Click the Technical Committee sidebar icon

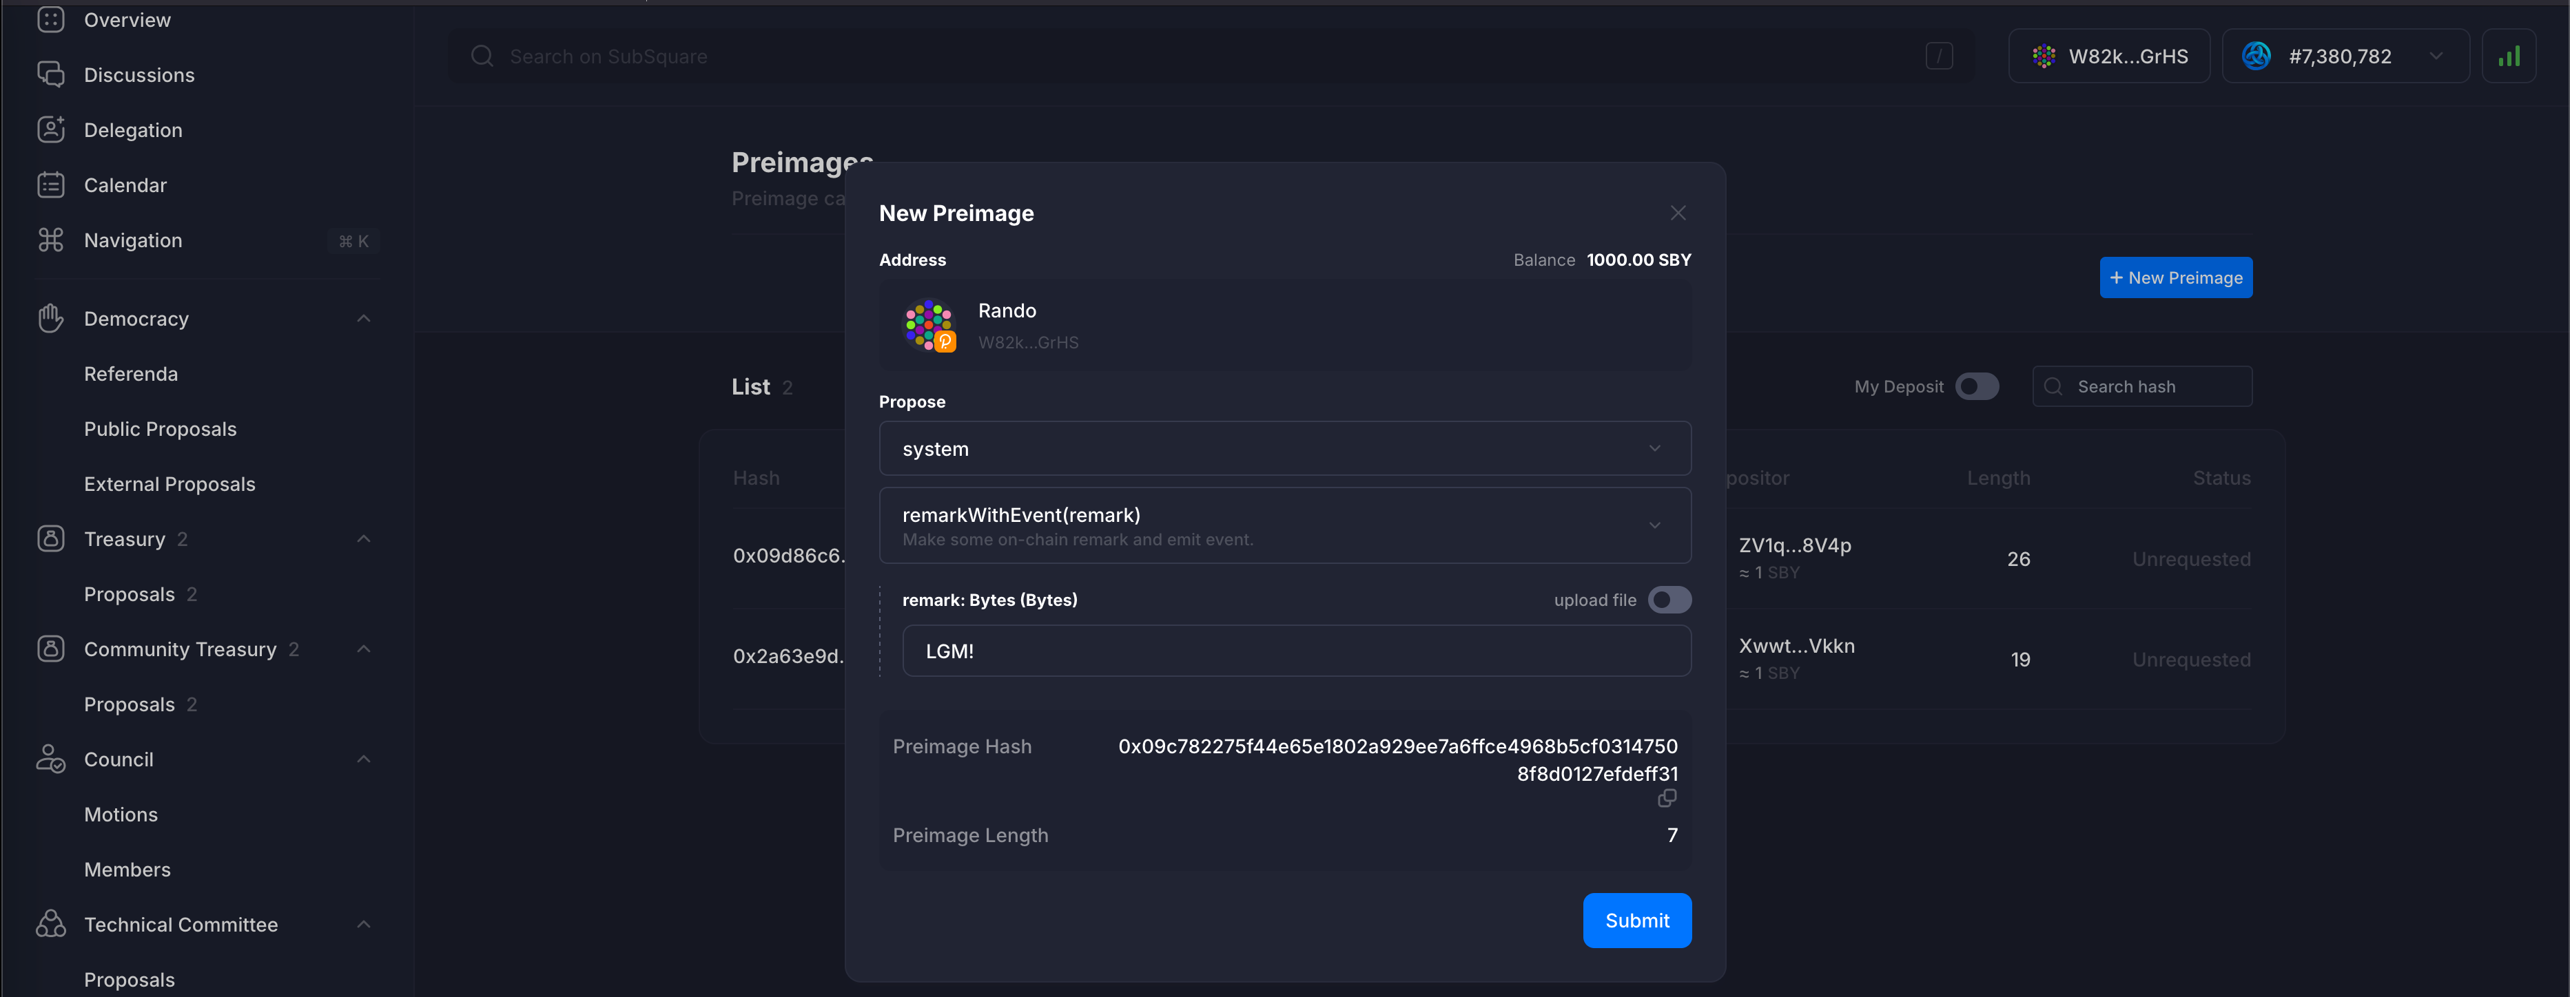[51, 924]
